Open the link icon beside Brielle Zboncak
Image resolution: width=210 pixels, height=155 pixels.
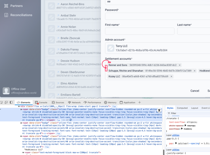[58, 38]
